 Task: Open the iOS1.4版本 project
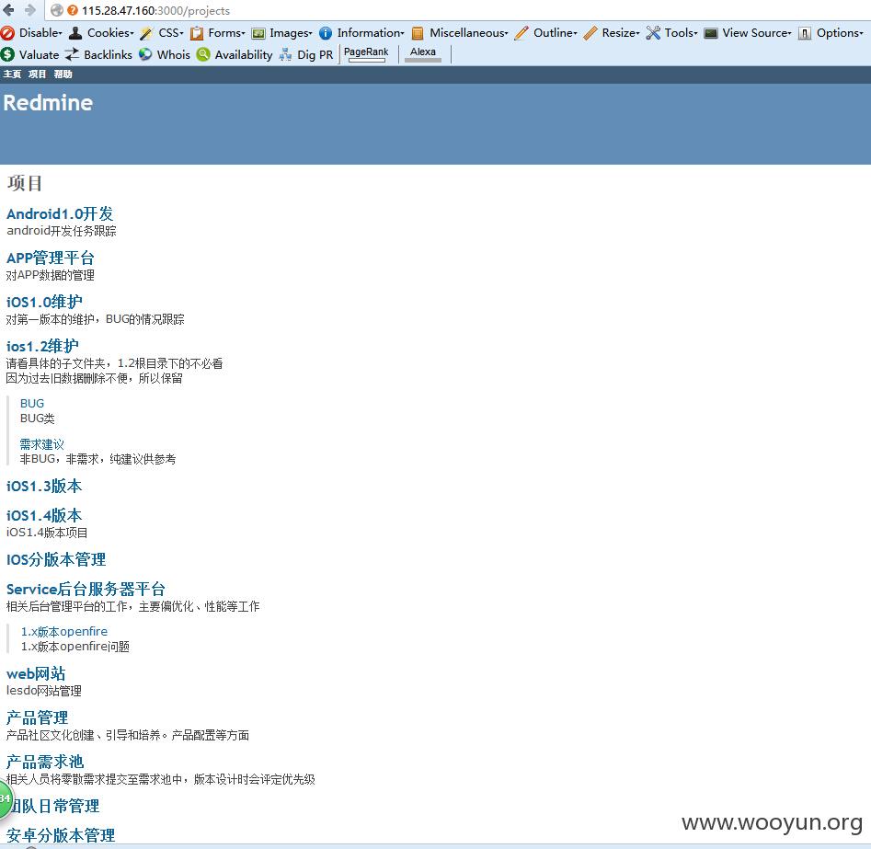click(x=44, y=516)
